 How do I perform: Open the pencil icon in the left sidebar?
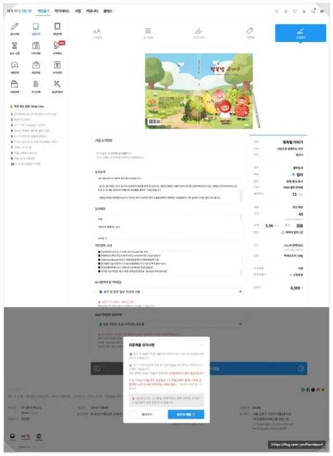point(14,26)
